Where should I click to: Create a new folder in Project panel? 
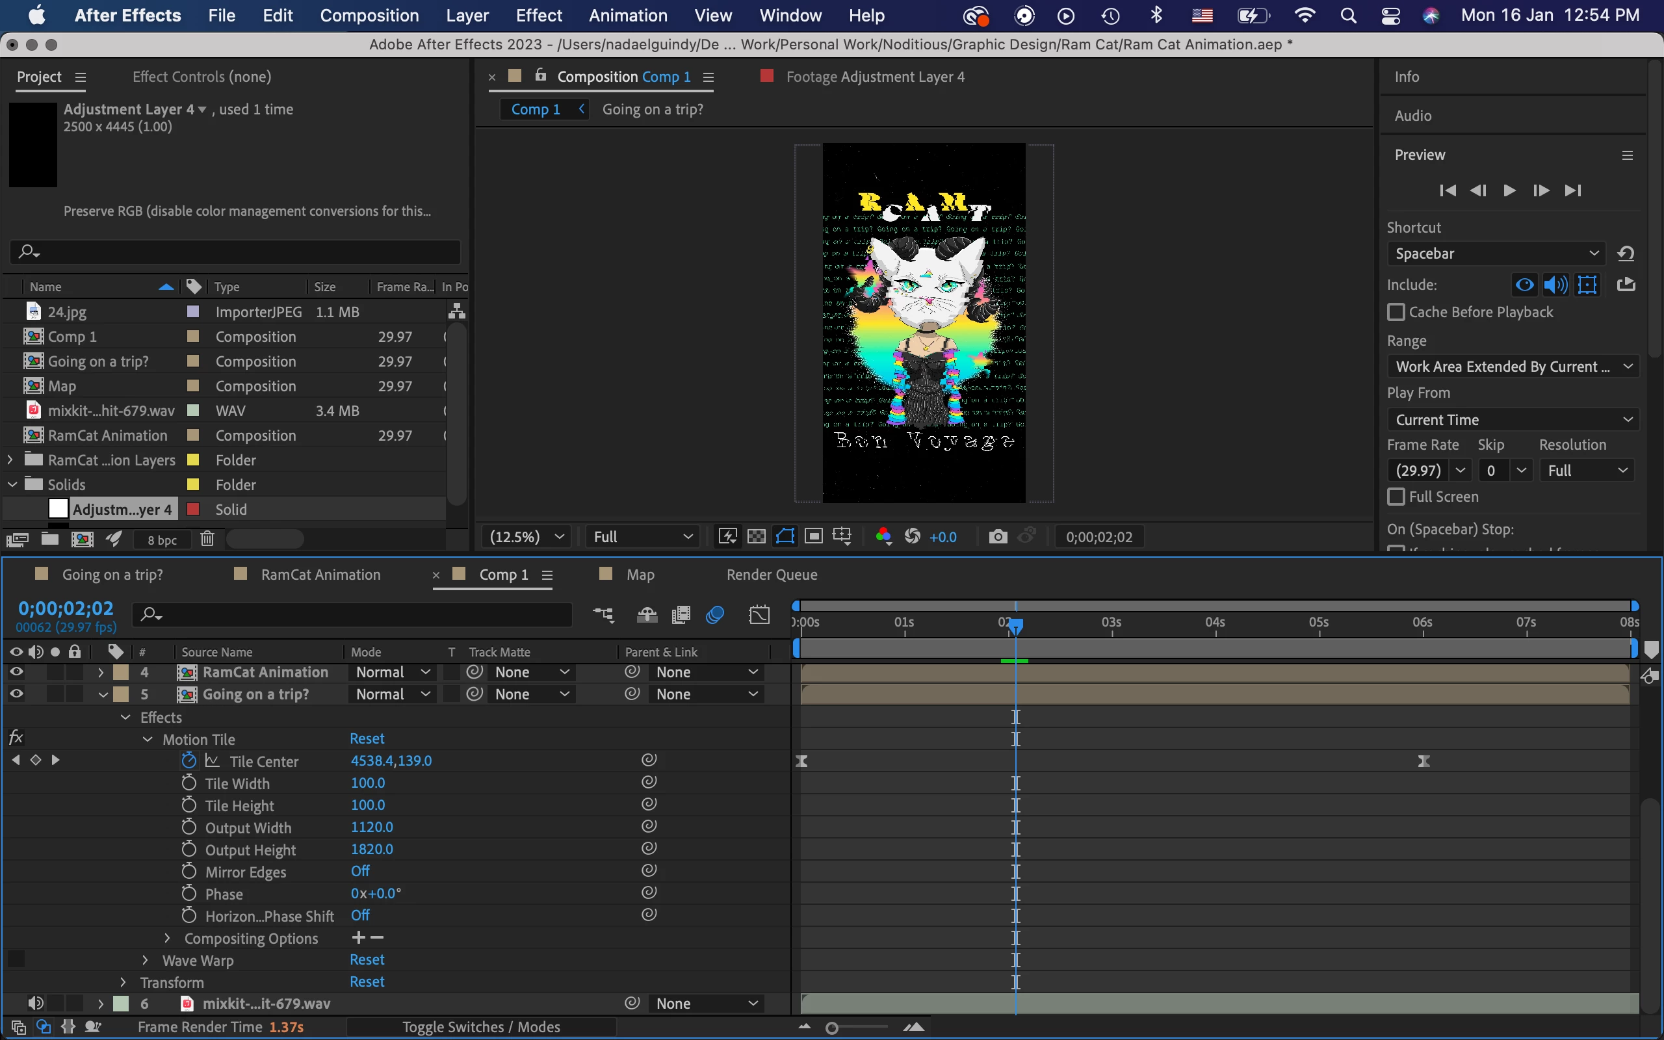tap(49, 539)
